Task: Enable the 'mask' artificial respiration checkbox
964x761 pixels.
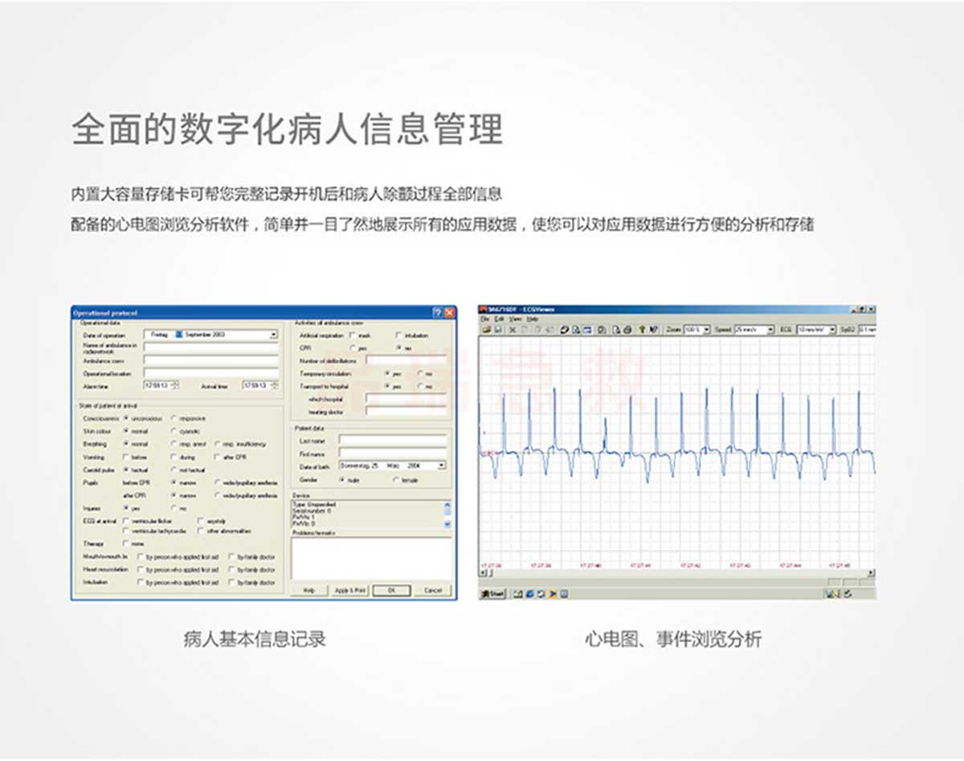Action: [353, 335]
